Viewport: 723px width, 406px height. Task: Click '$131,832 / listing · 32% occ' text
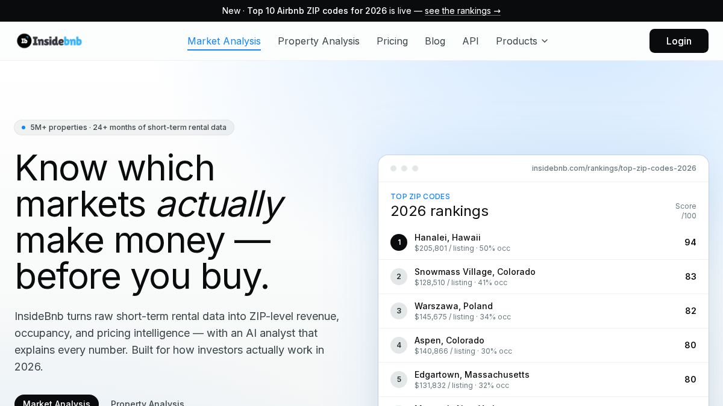(x=462, y=386)
